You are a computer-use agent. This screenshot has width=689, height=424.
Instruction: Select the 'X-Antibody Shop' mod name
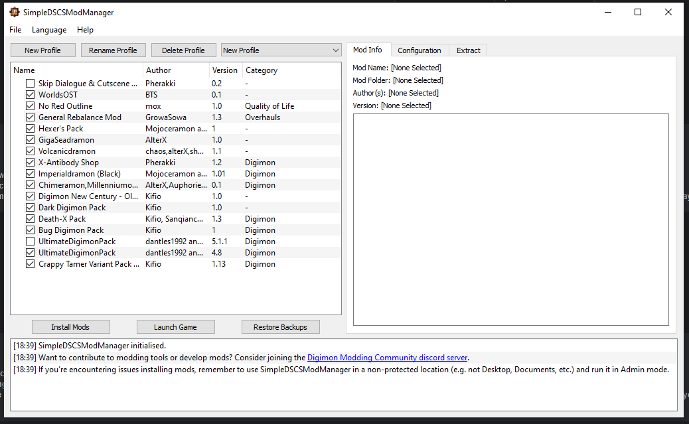(x=68, y=162)
